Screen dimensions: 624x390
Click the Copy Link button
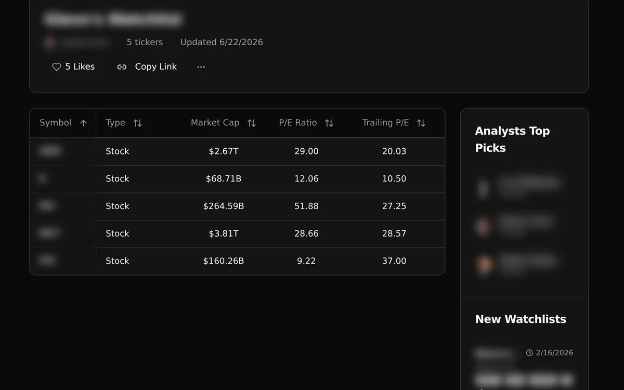coord(147,67)
